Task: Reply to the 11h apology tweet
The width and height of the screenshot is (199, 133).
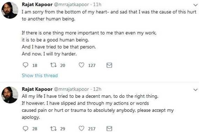Action: tap(25, 65)
